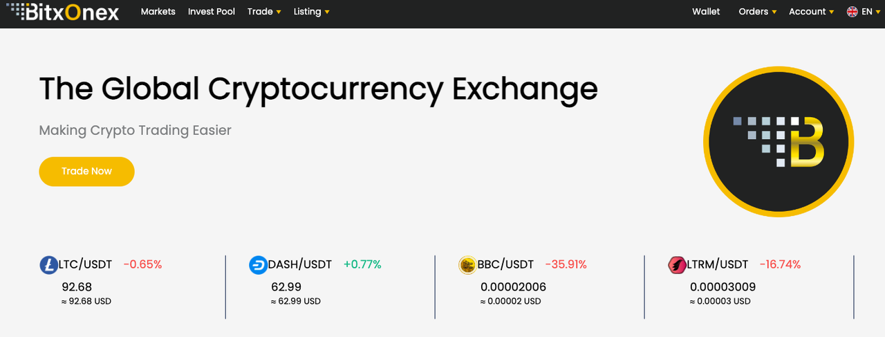Click the large gold BitxOnex emblem

(779, 142)
